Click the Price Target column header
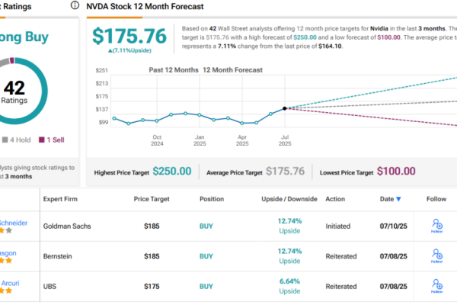 152,199
